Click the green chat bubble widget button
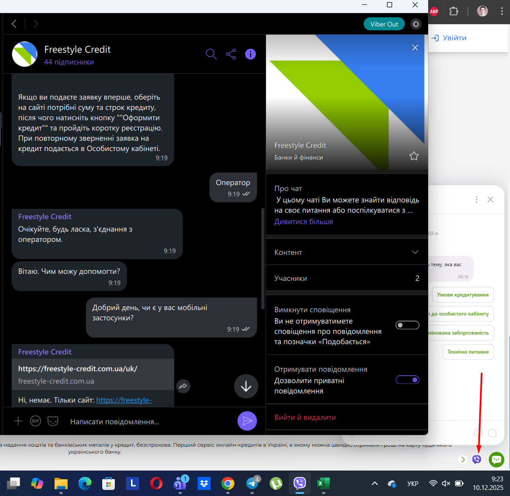510x496 pixels. click(496, 459)
